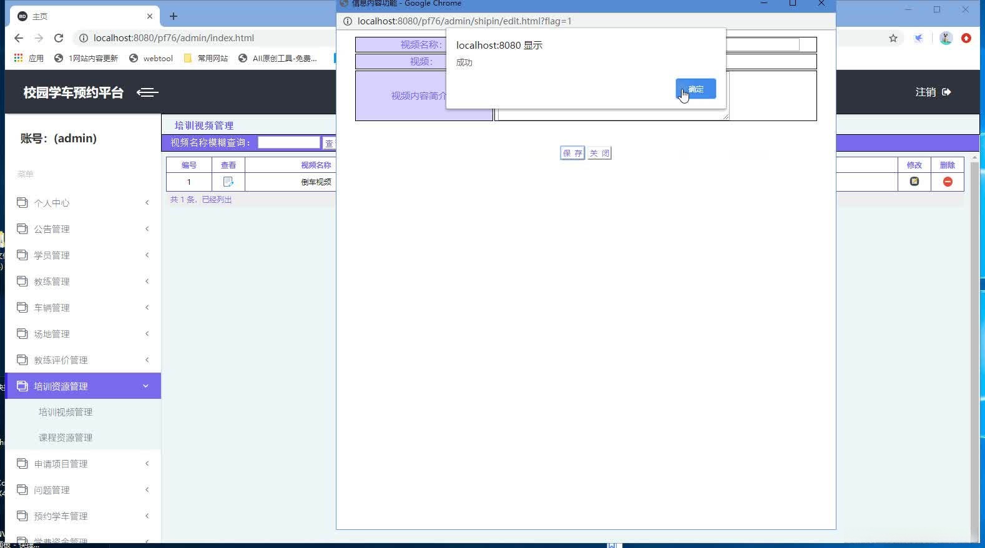
Task: Open the 应用 apps shortcut
Action: point(29,58)
